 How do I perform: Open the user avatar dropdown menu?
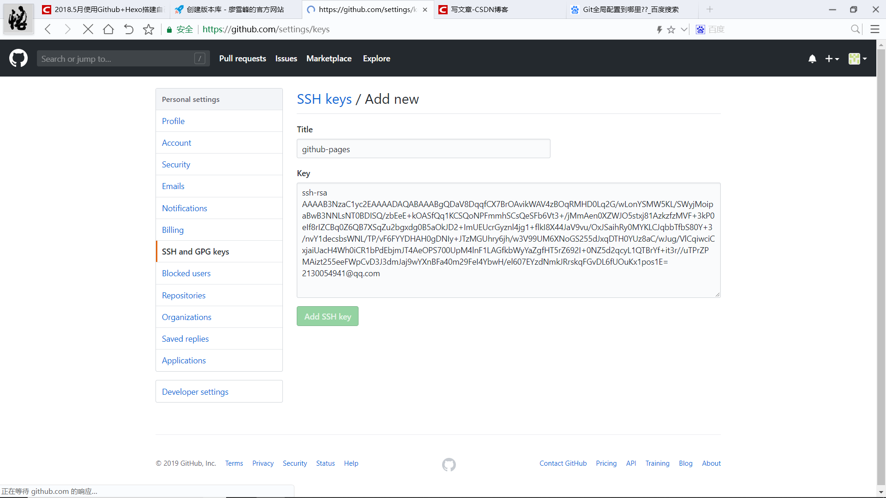(x=857, y=59)
